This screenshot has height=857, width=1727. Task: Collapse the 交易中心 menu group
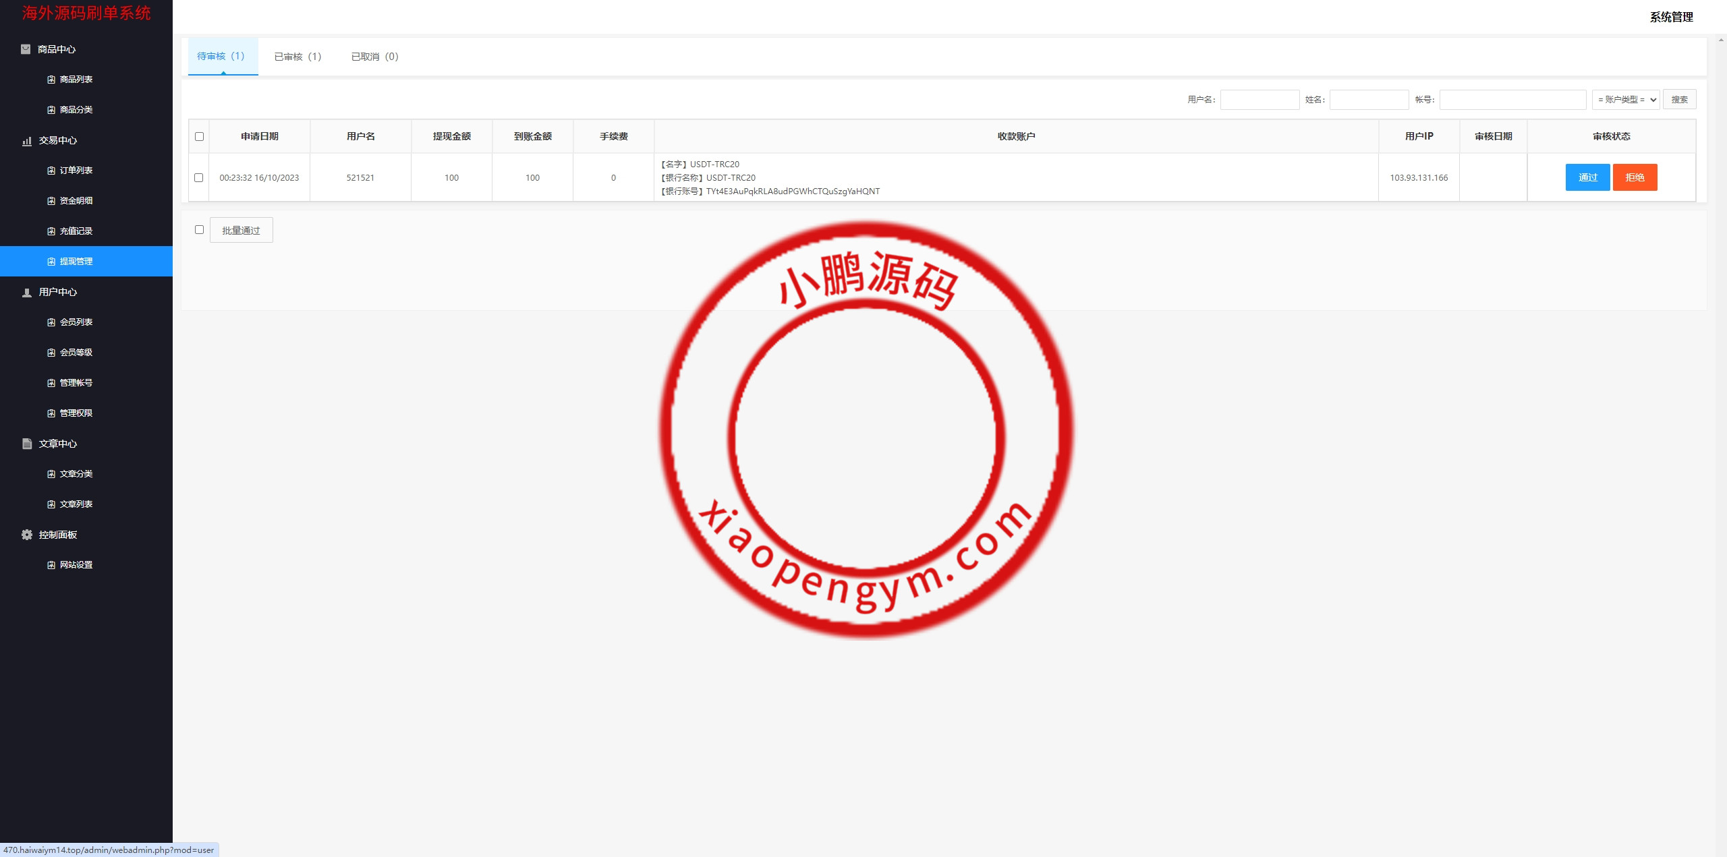[58, 140]
